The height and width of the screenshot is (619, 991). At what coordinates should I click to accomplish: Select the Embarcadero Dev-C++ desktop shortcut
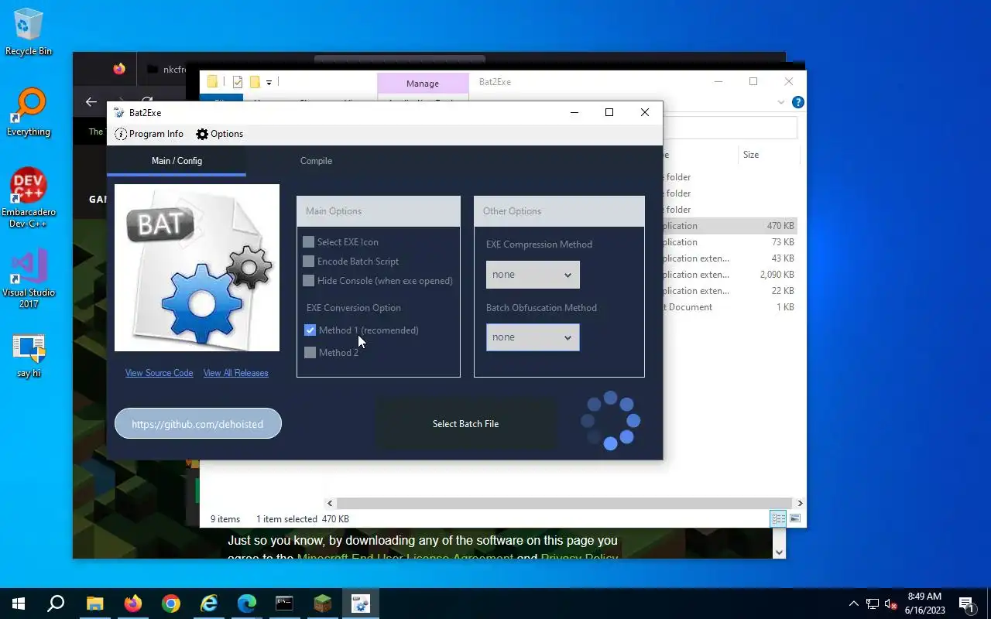tap(29, 197)
